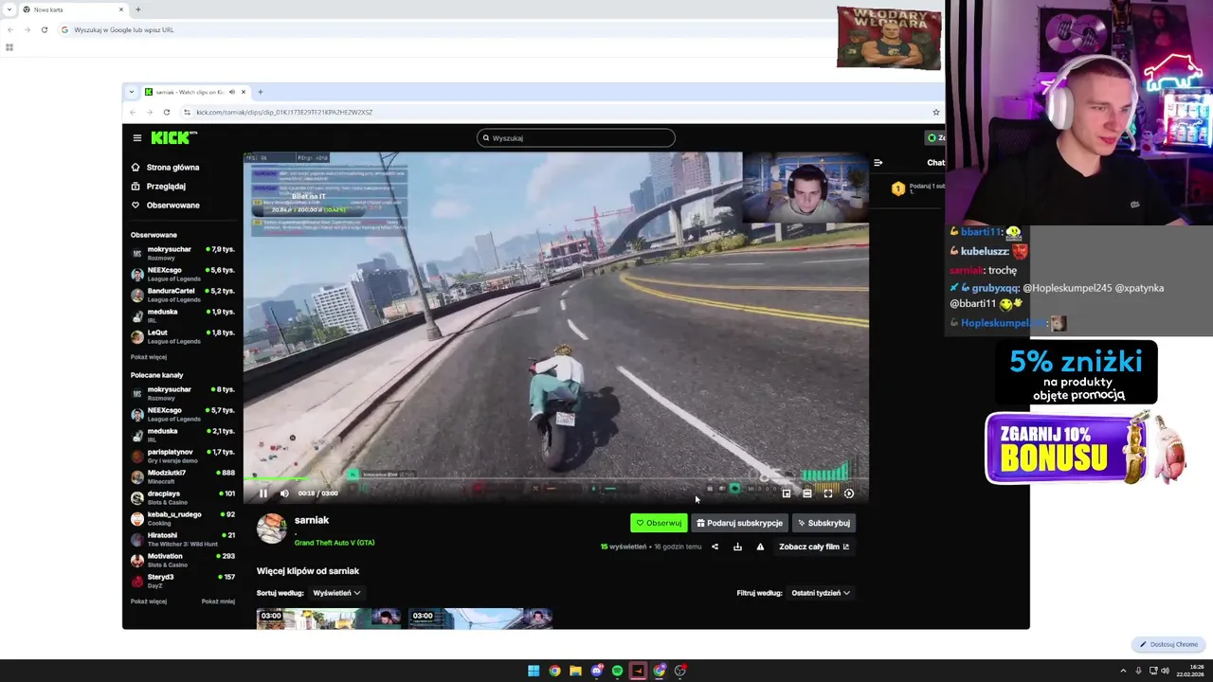Show hidden tray icons chevron
This screenshot has width=1213, height=682.
click(x=1123, y=671)
